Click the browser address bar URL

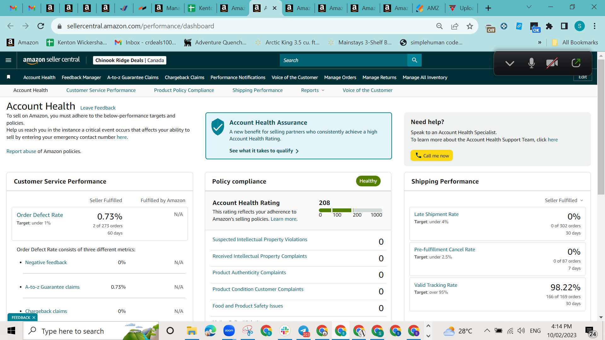pos(141,26)
